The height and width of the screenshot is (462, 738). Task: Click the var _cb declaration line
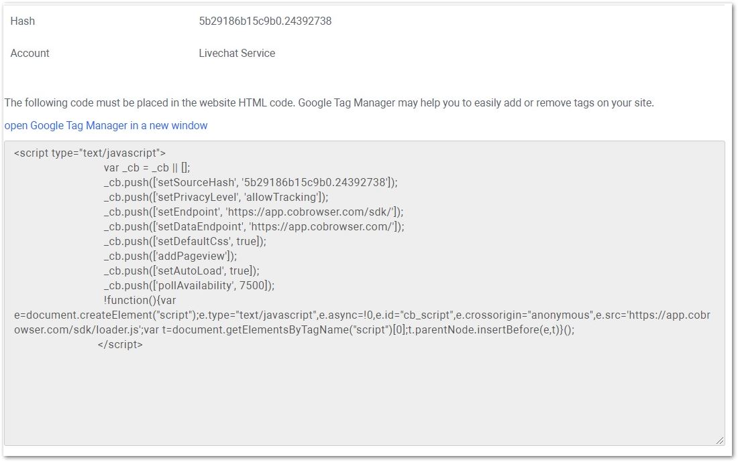(x=147, y=167)
